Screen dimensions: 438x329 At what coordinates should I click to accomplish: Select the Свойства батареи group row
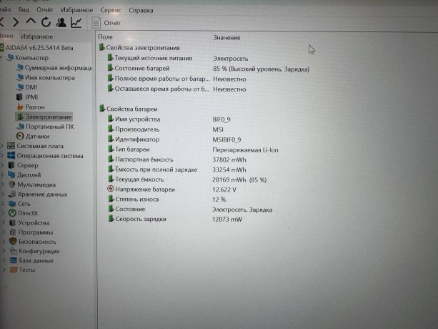(x=129, y=109)
